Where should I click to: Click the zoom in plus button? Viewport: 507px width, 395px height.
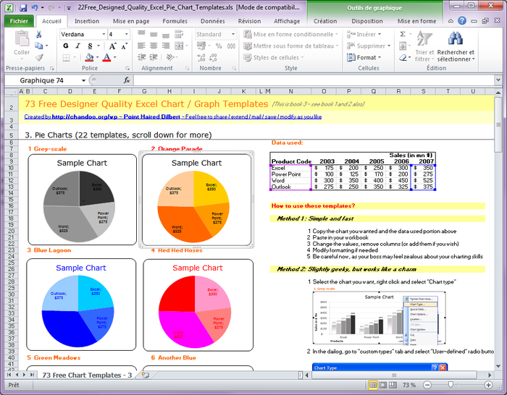pyautogui.click(x=488, y=385)
